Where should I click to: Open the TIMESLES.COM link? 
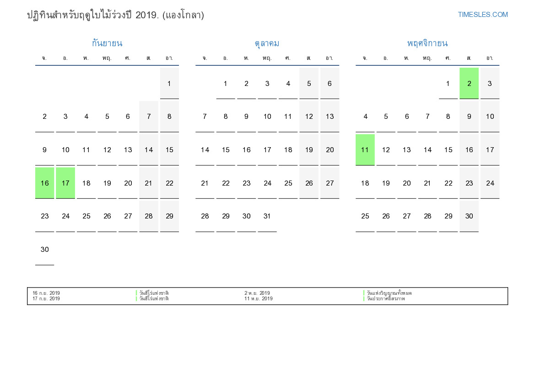(482, 15)
